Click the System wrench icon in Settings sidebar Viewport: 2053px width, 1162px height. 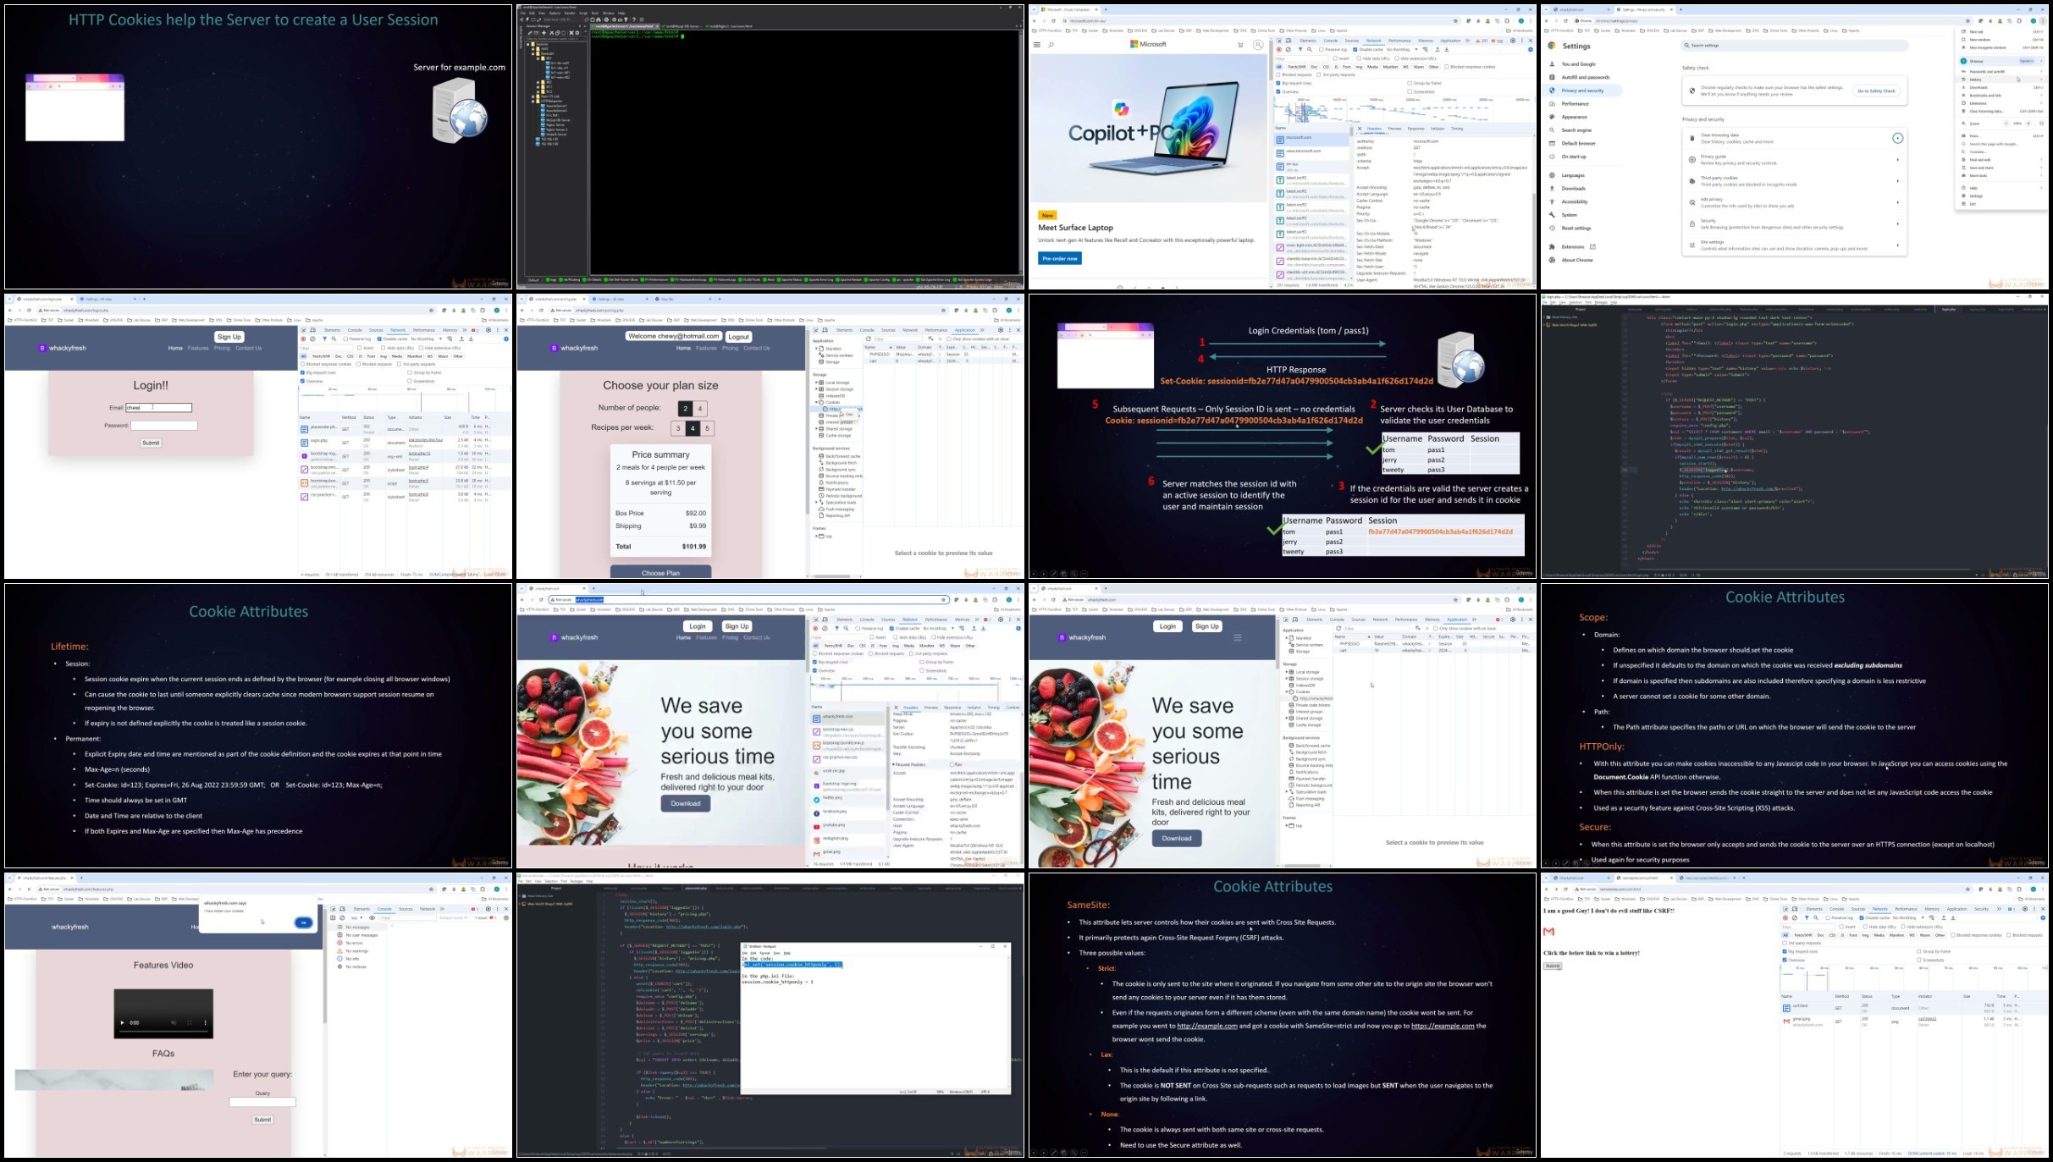tap(1552, 215)
